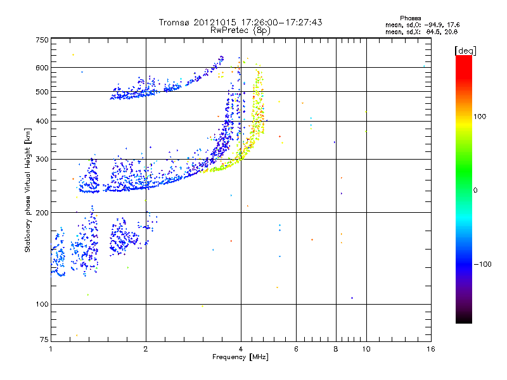This screenshot has height=380, width=507.
Task: Click the x-axis label '10'
Action: (366, 349)
